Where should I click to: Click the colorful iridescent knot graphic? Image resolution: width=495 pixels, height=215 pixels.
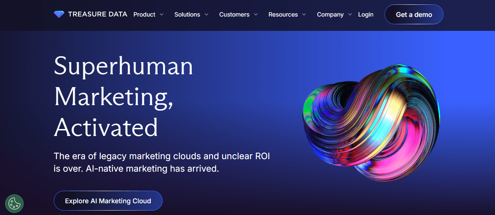point(371,122)
